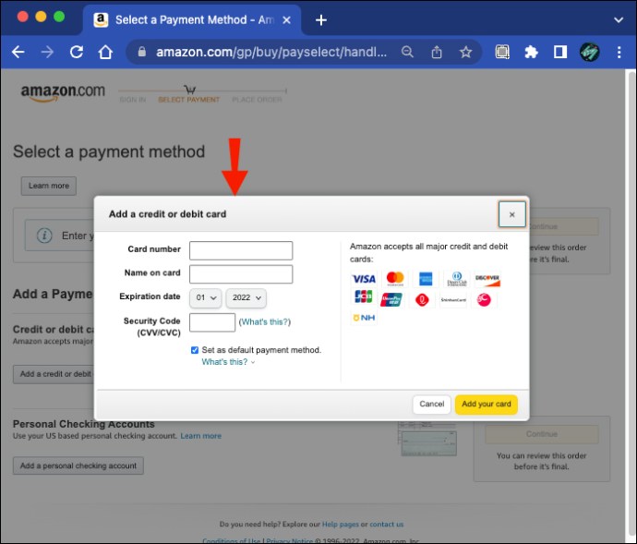637x544 pixels.
Task: Focus the Name on card field
Action: tap(241, 274)
